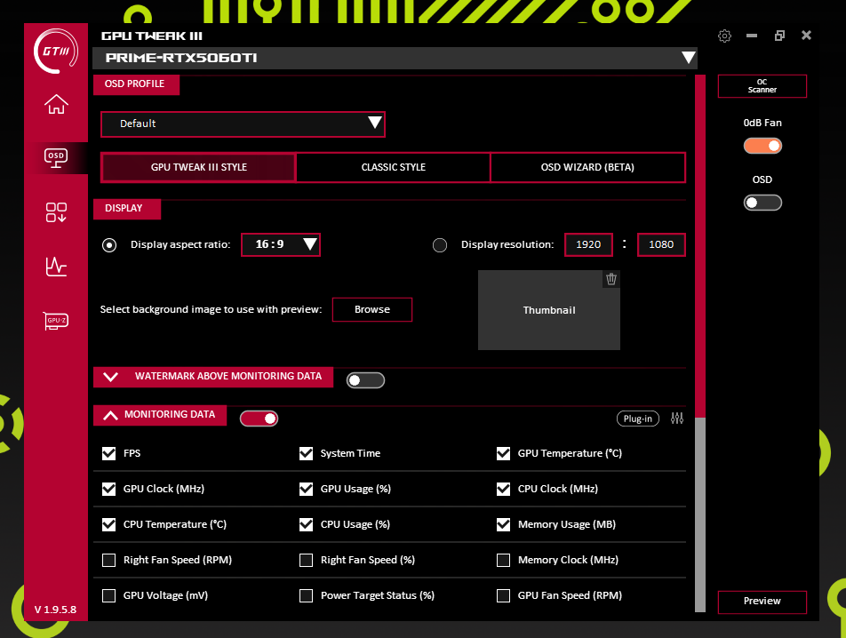This screenshot has width=846, height=638.
Task: Open the Default OSD profile dropdown
Action: (x=243, y=124)
